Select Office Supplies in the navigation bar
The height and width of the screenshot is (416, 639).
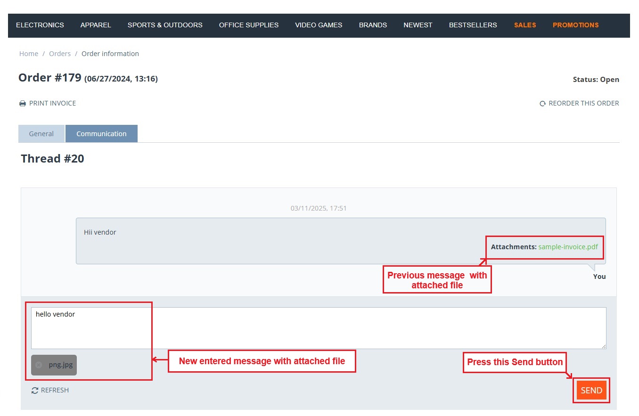(249, 25)
